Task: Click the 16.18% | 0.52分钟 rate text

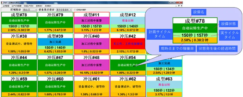Action: (92, 73)
